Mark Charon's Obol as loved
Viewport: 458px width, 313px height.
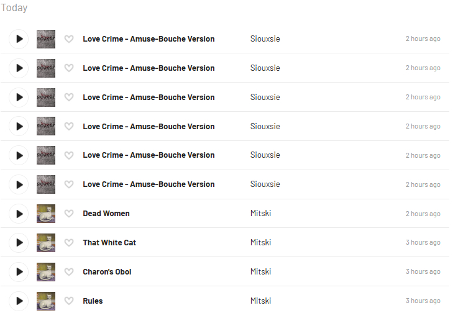[69, 272]
